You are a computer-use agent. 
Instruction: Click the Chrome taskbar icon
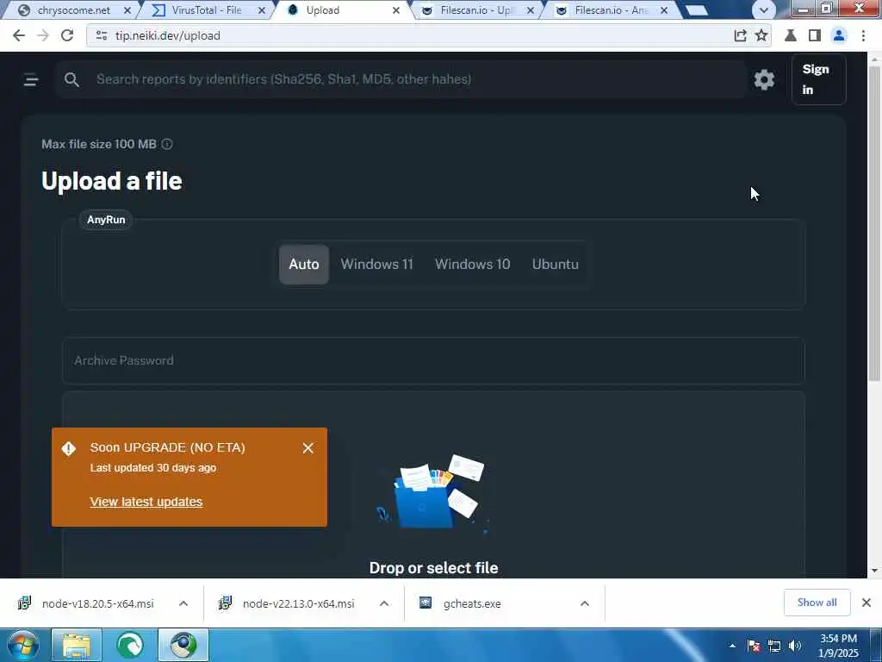(183, 645)
